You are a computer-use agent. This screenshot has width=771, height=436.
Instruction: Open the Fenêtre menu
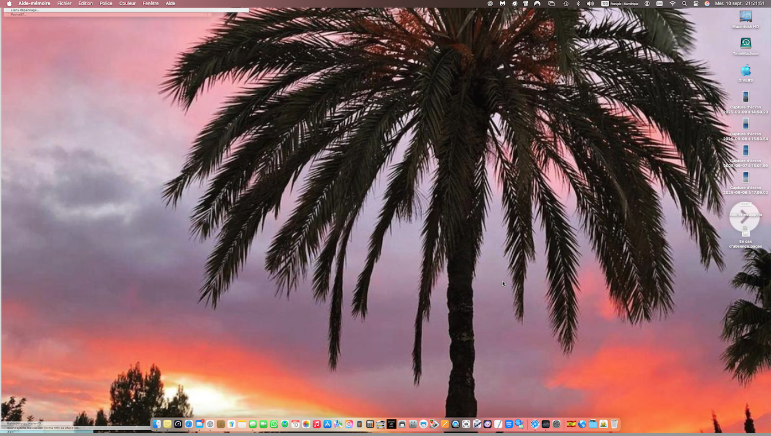point(151,3)
